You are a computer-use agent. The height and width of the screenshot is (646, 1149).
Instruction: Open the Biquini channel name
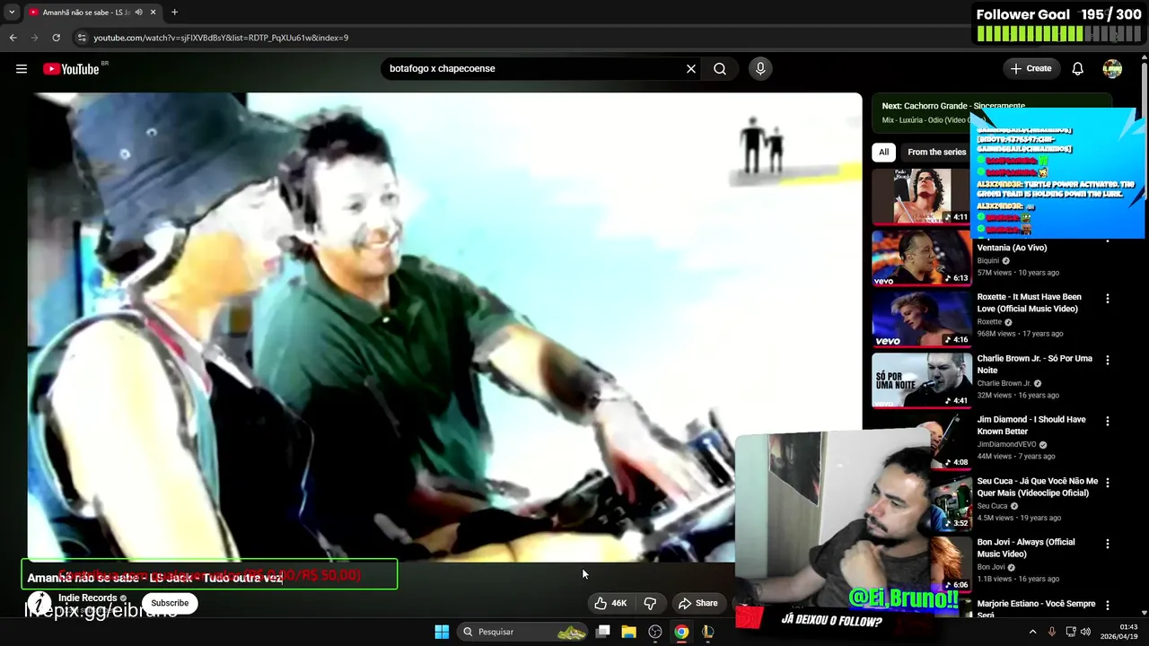(988, 261)
